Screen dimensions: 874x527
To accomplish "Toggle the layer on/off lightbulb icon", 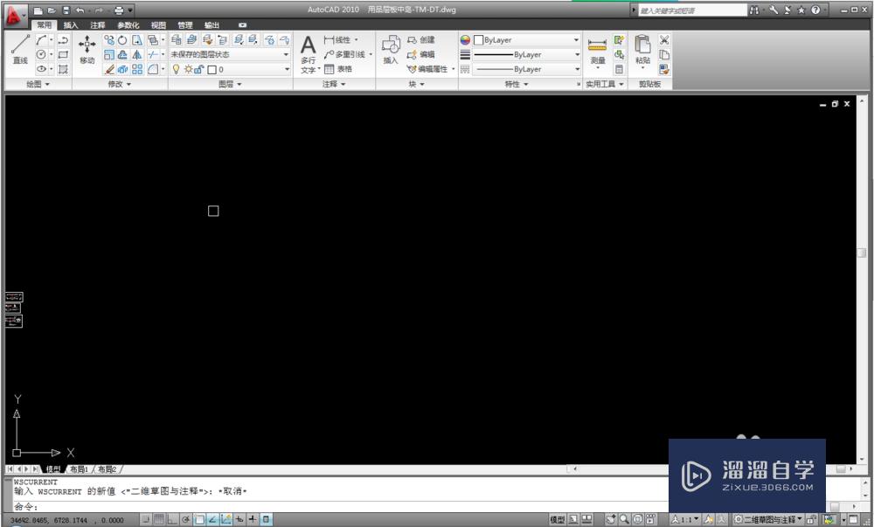I will (x=174, y=69).
